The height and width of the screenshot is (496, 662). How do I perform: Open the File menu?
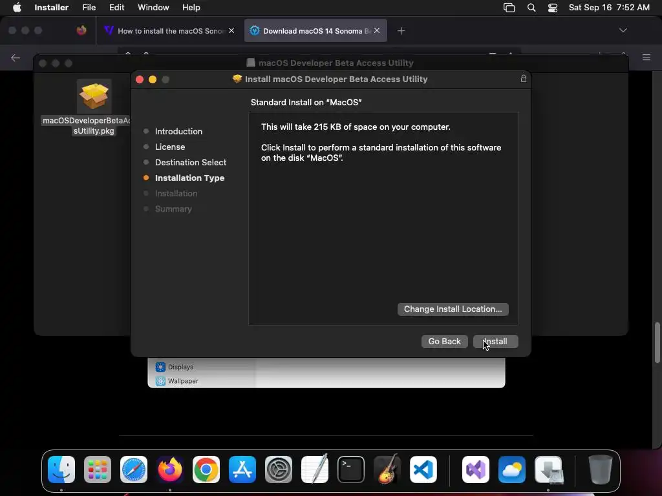pos(89,8)
